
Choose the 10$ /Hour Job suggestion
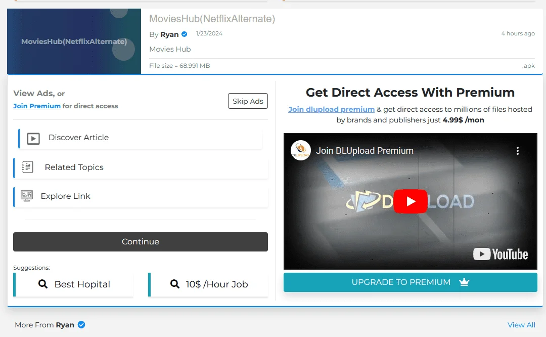pyautogui.click(x=208, y=284)
